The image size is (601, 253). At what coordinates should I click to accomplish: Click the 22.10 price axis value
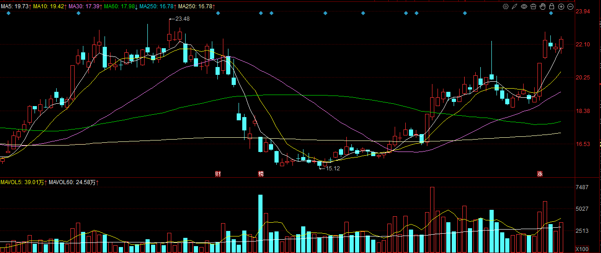[x=583, y=45]
